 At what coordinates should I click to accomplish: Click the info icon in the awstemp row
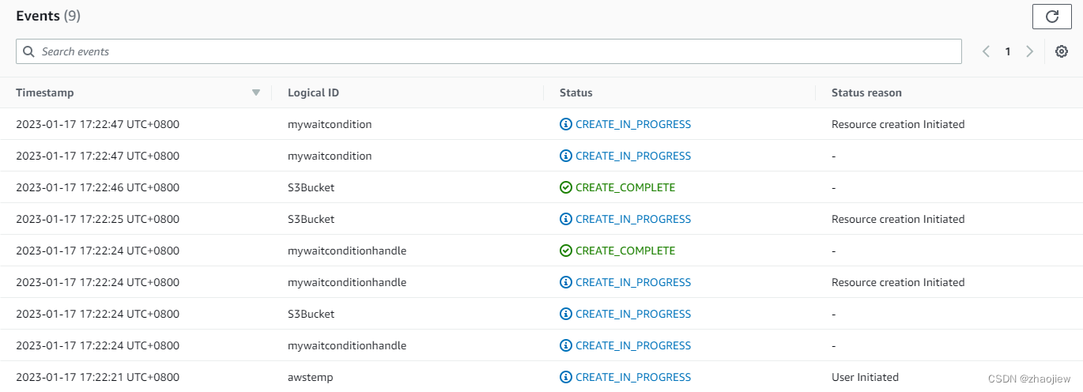pos(565,377)
